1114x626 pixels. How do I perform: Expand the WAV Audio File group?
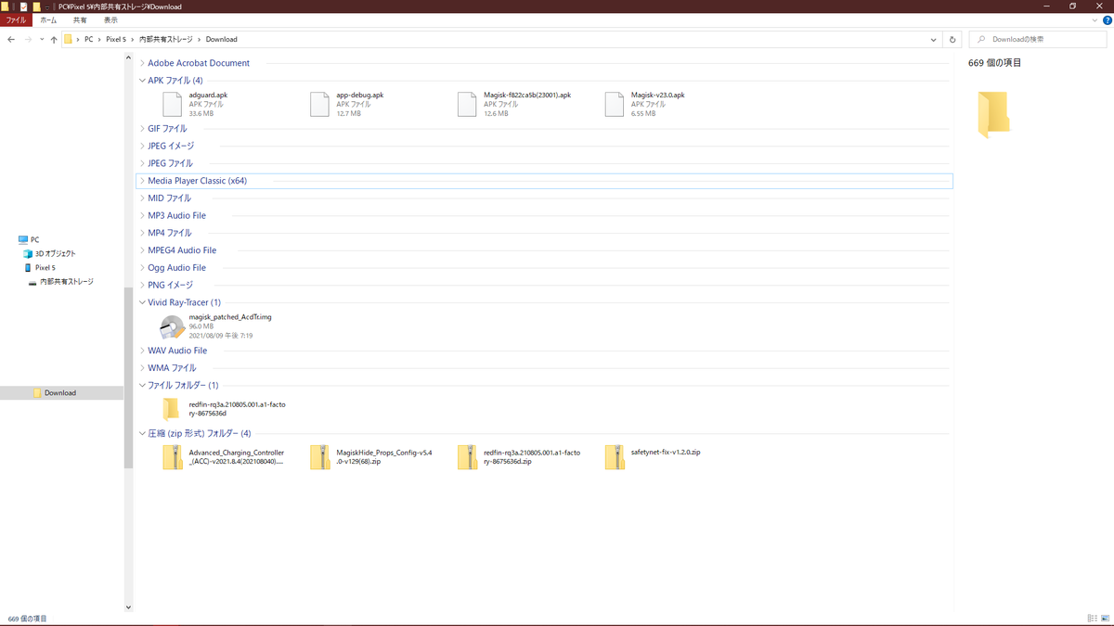tap(142, 351)
